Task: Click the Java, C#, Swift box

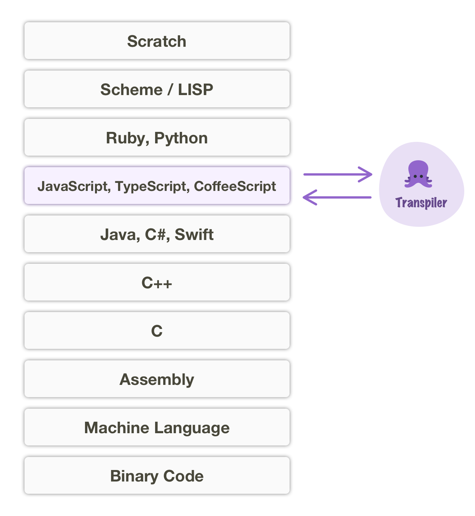Action: point(157,234)
